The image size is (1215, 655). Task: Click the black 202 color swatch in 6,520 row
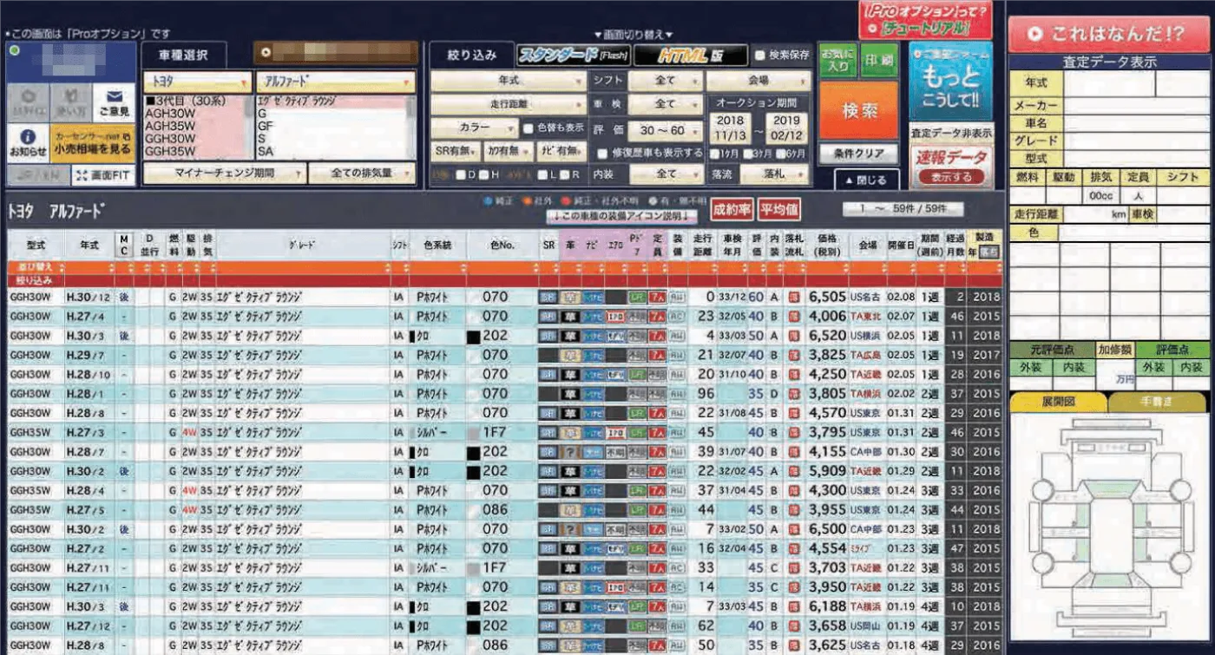[473, 336]
